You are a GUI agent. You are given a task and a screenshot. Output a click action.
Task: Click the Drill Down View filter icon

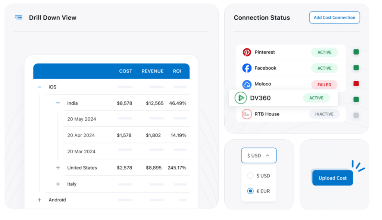18,17
